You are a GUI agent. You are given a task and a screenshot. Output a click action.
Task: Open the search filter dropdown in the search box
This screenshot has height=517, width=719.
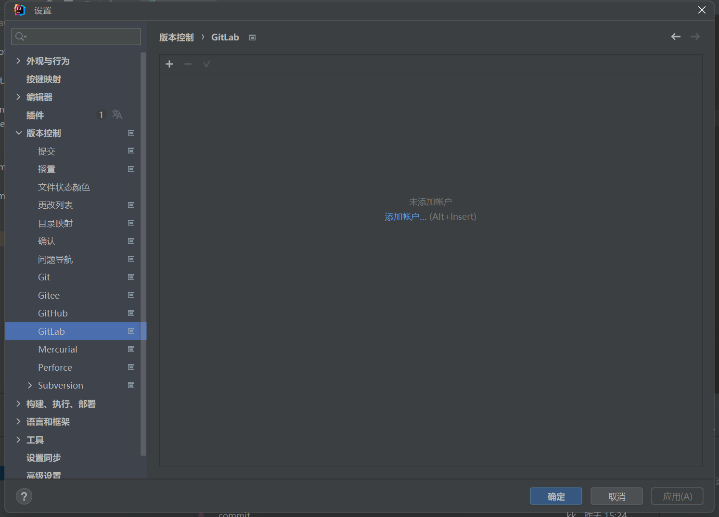point(20,36)
